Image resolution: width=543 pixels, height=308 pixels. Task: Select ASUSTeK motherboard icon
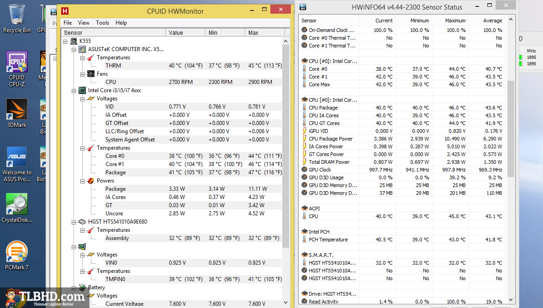pos(82,49)
